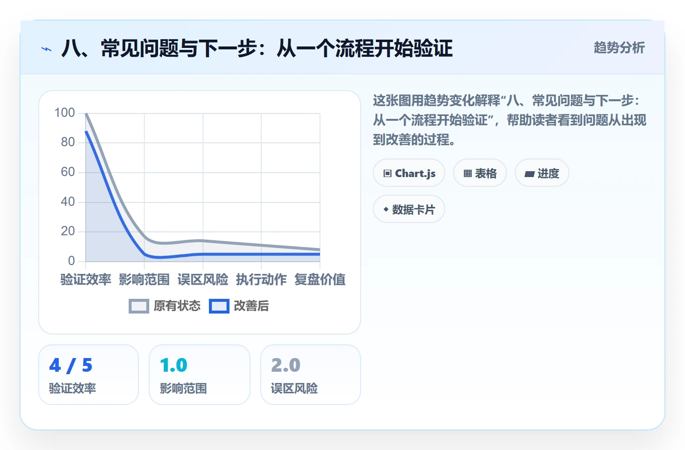Viewport: 685px width, 450px height.
Task: Click the 复盘价值 x-axis label
Action: tap(320, 279)
